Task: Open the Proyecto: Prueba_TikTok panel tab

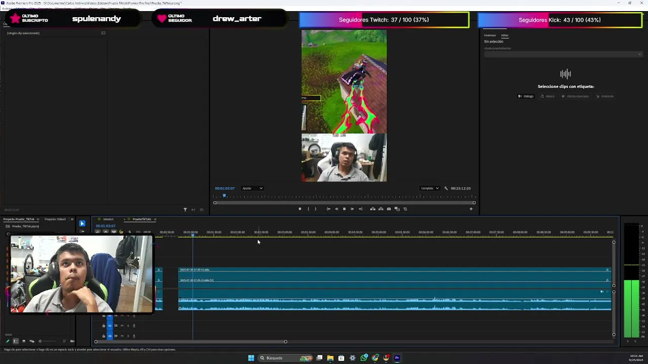Action: [19, 219]
